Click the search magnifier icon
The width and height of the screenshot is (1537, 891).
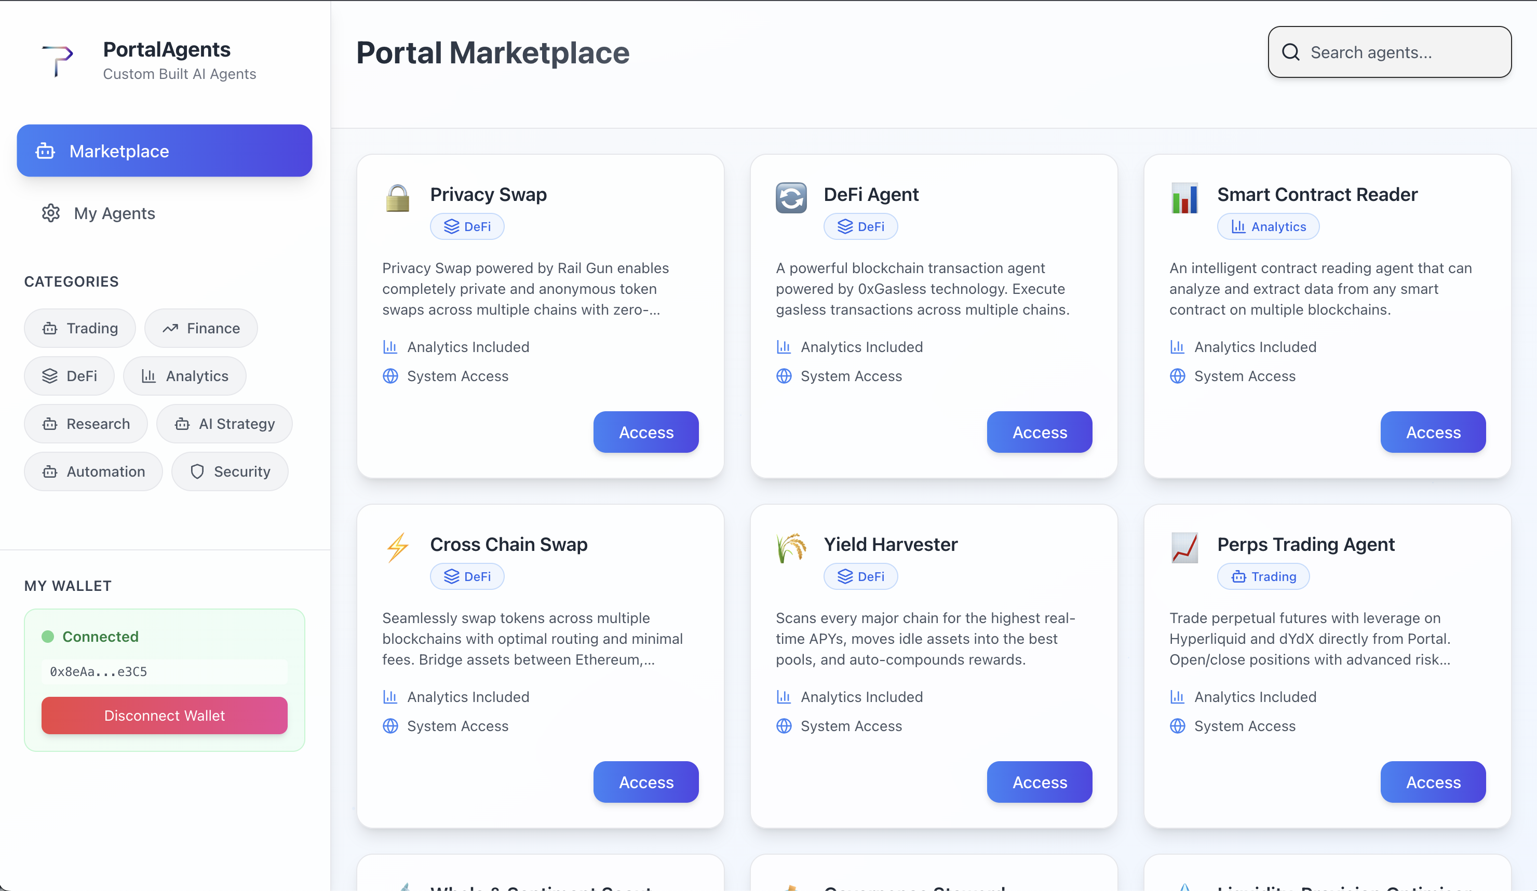(x=1290, y=52)
